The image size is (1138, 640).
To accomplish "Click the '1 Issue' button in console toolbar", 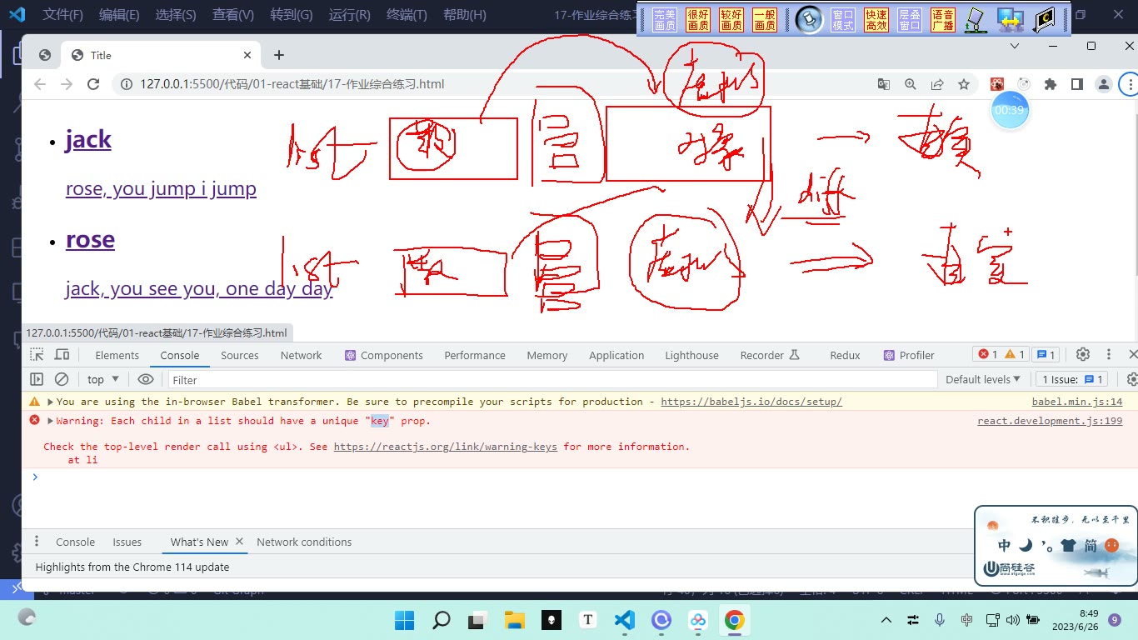I will tap(1071, 379).
